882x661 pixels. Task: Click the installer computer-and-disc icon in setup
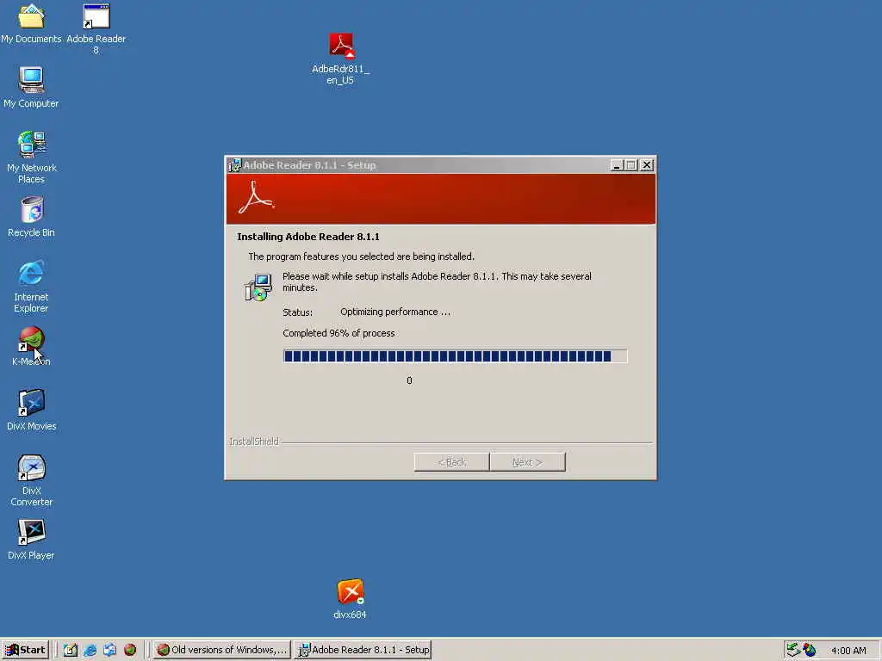tap(258, 287)
